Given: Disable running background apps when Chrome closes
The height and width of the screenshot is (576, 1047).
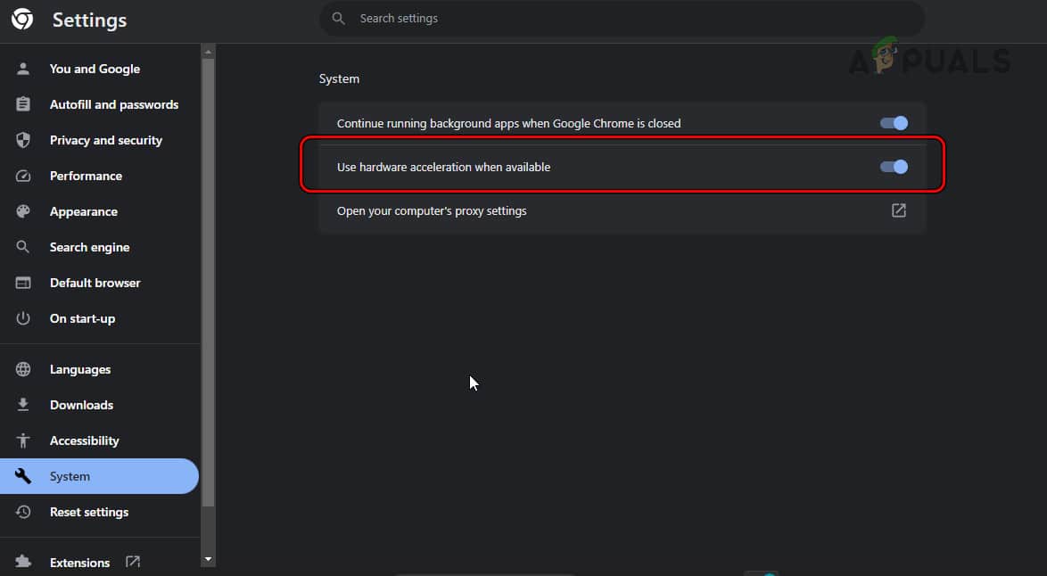Looking at the screenshot, I should (x=893, y=123).
